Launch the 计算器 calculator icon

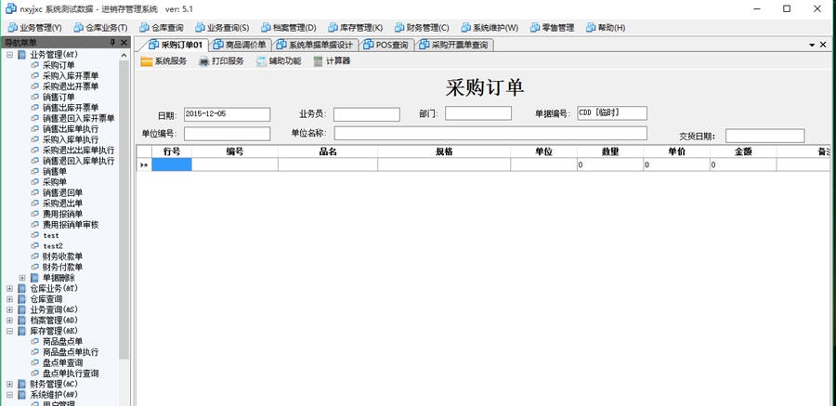coord(319,61)
